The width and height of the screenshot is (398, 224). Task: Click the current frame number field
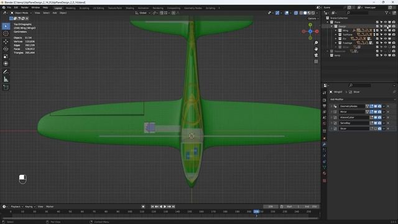coord(271,207)
